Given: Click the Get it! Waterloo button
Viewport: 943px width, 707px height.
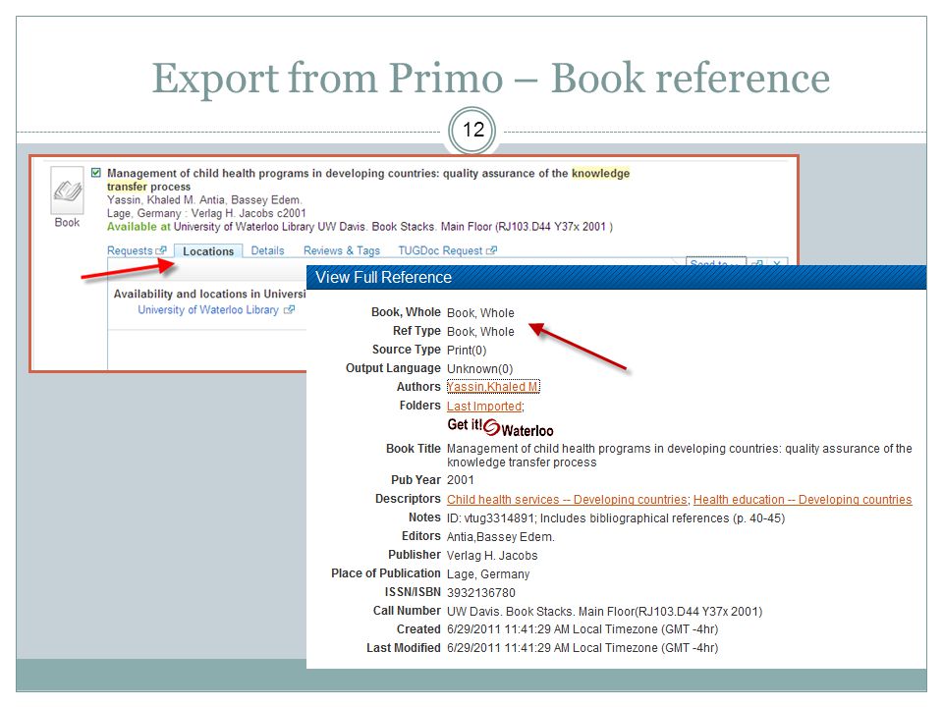Looking at the screenshot, I should point(500,427).
